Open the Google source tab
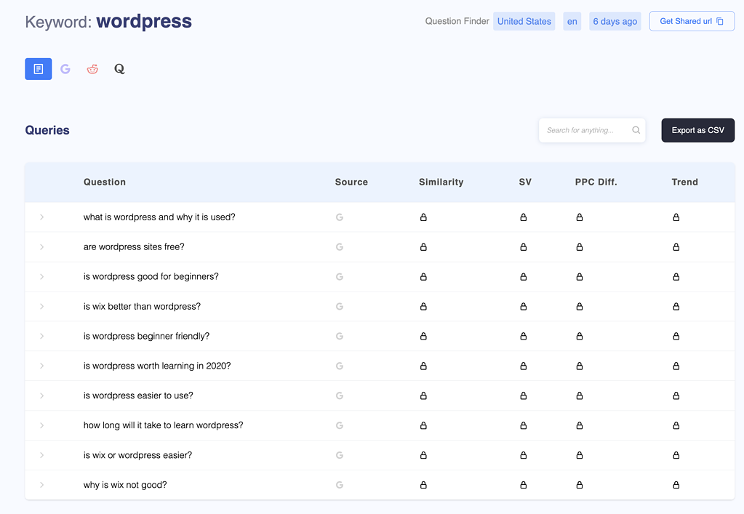 (65, 69)
